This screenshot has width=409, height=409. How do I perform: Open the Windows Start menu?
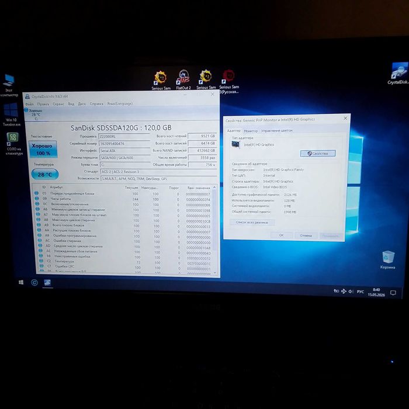click(x=21, y=282)
